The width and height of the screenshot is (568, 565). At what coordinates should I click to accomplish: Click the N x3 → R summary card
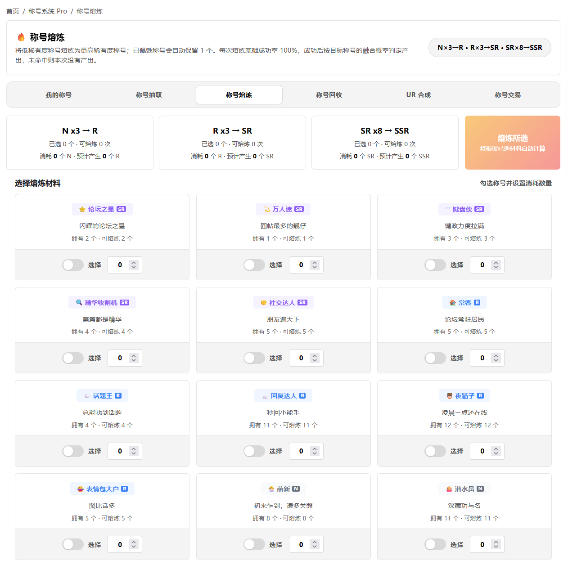80,143
